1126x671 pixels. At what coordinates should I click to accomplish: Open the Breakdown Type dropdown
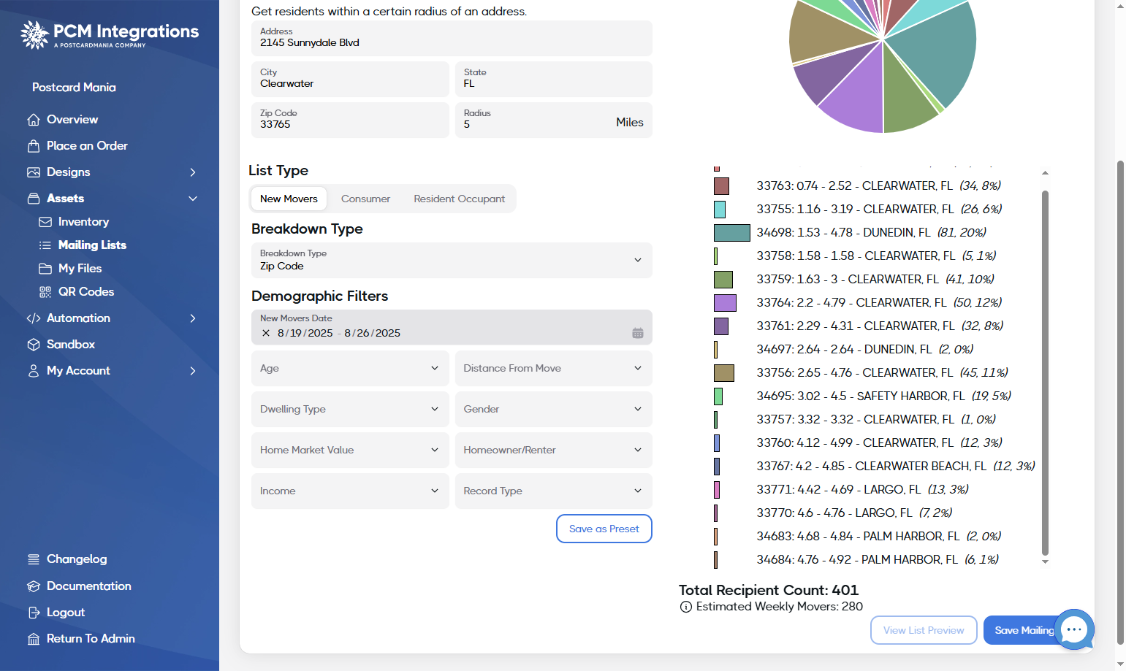pos(452,261)
